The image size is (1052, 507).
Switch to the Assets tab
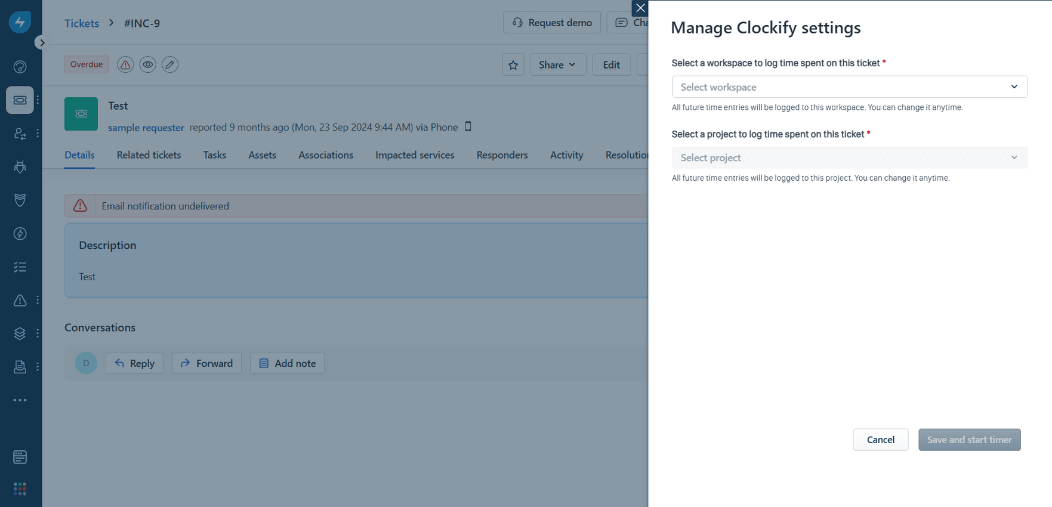click(262, 155)
